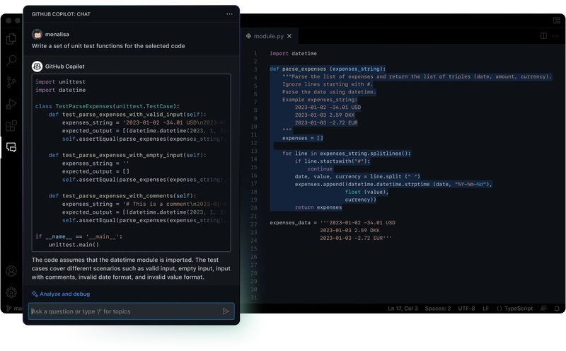The height and width of the screenshot is (351, 566).
Task: Click the notifications bell in the status bar
Action: pyautogui.click(x=557, y=309)
